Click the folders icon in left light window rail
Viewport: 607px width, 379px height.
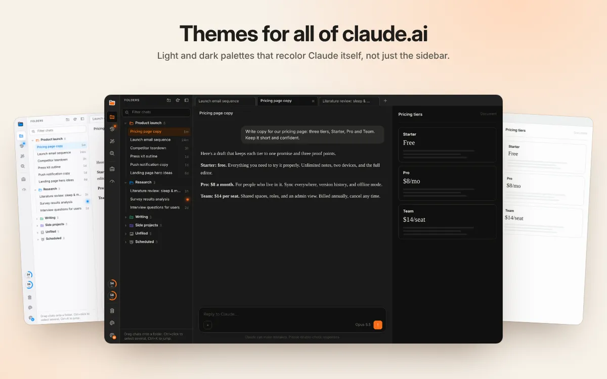tap(21, 135)
